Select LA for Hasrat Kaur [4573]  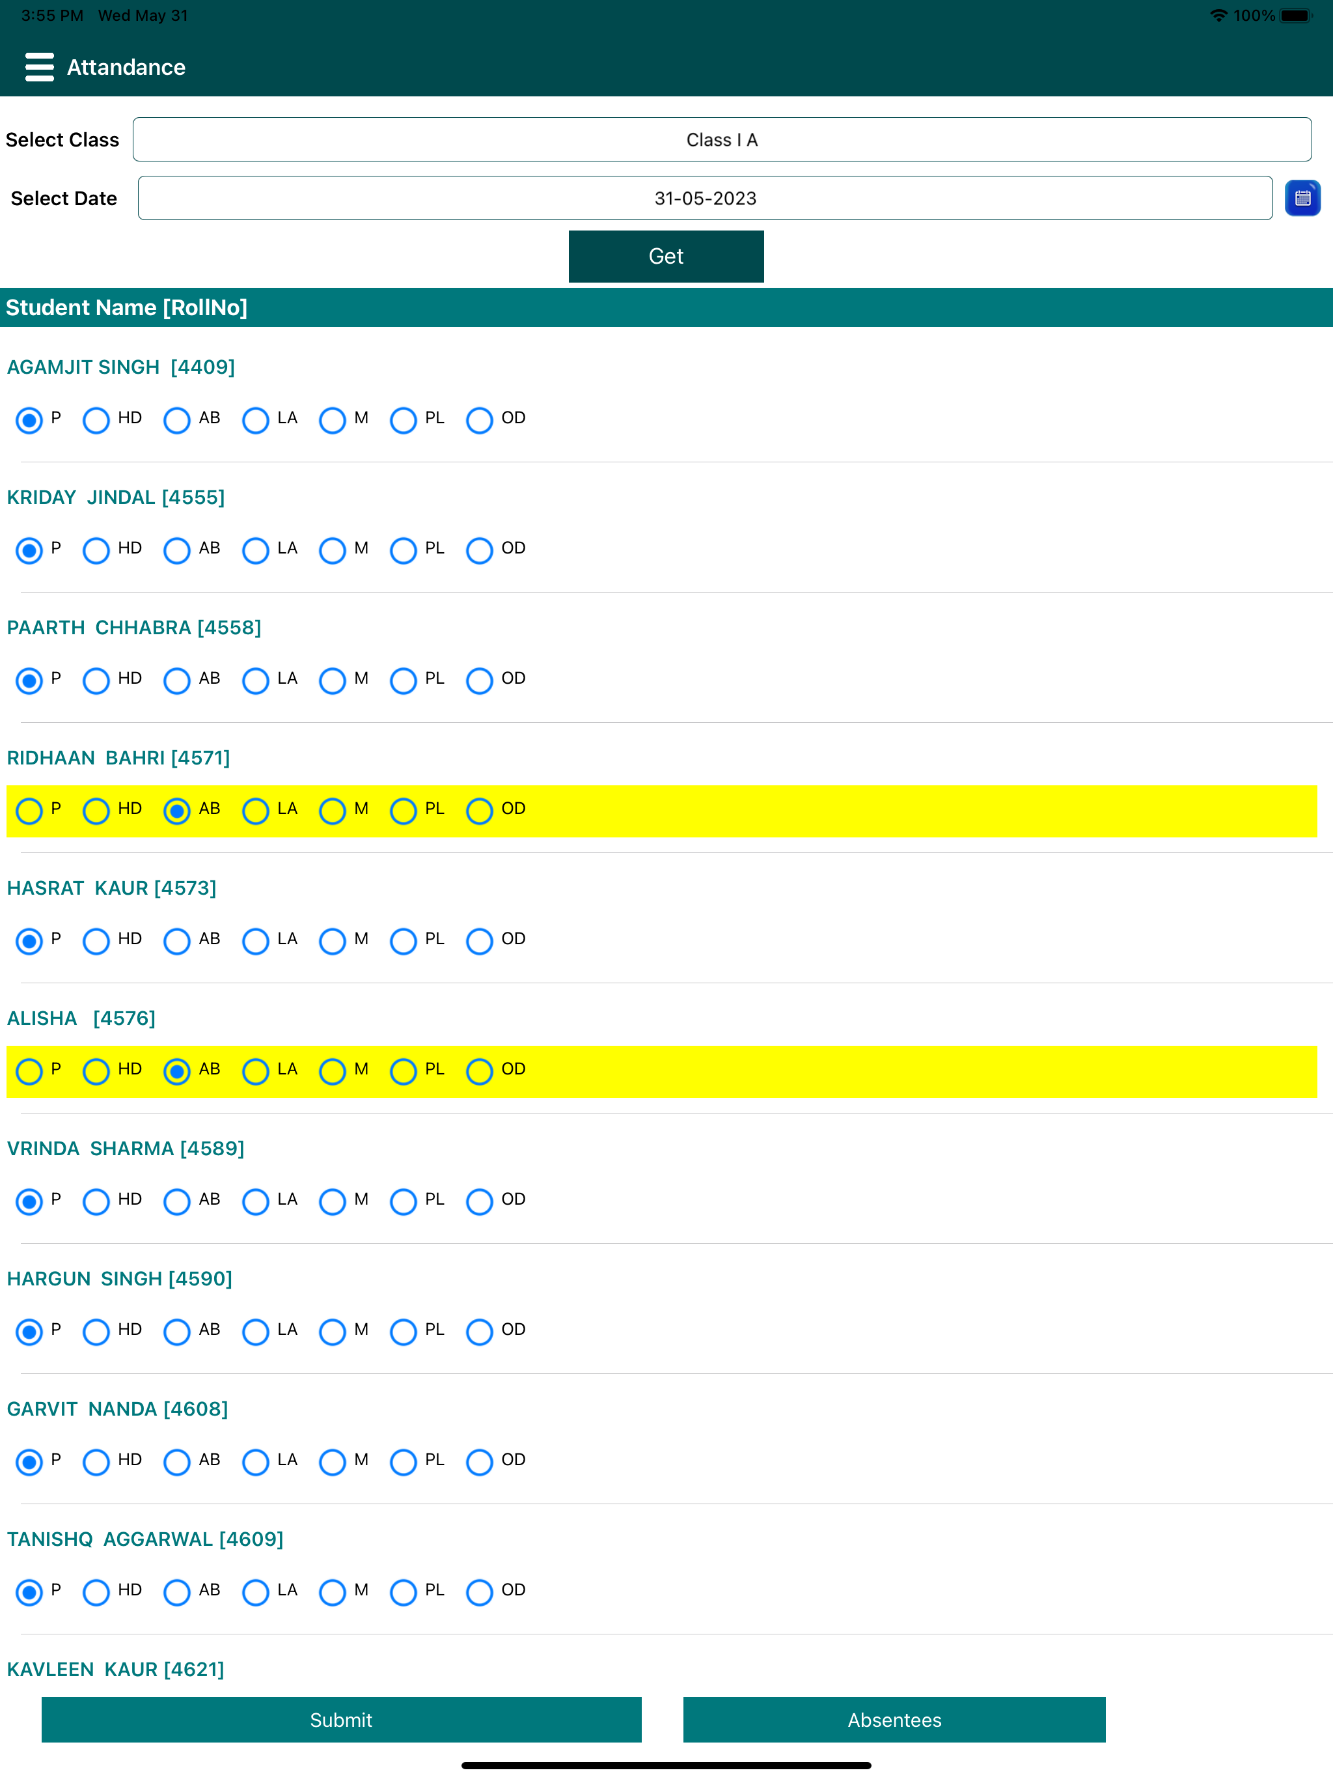256,941
